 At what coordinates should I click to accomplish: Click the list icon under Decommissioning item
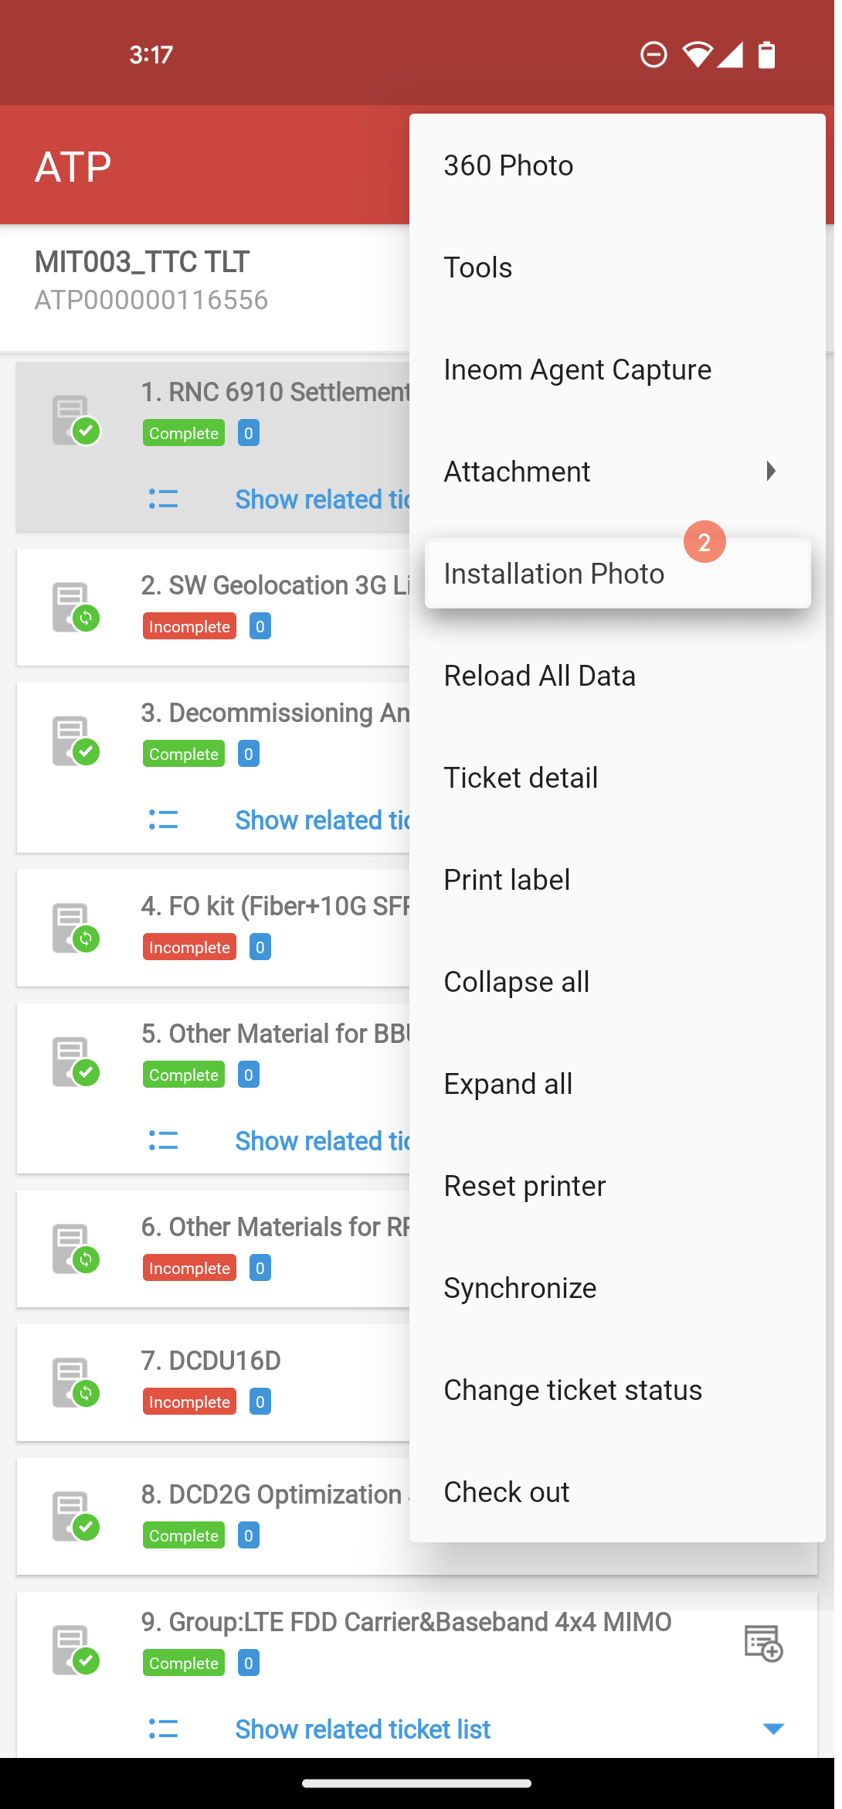pyautogui.click(x=163, y=819)
